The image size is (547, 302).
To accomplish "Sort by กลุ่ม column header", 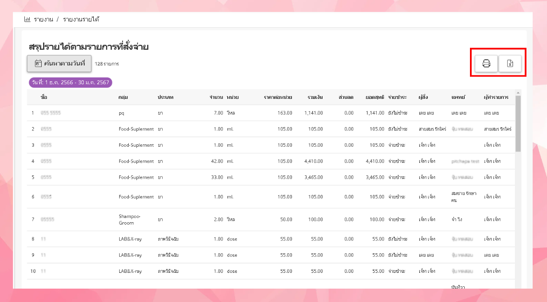I will [123, 97].
